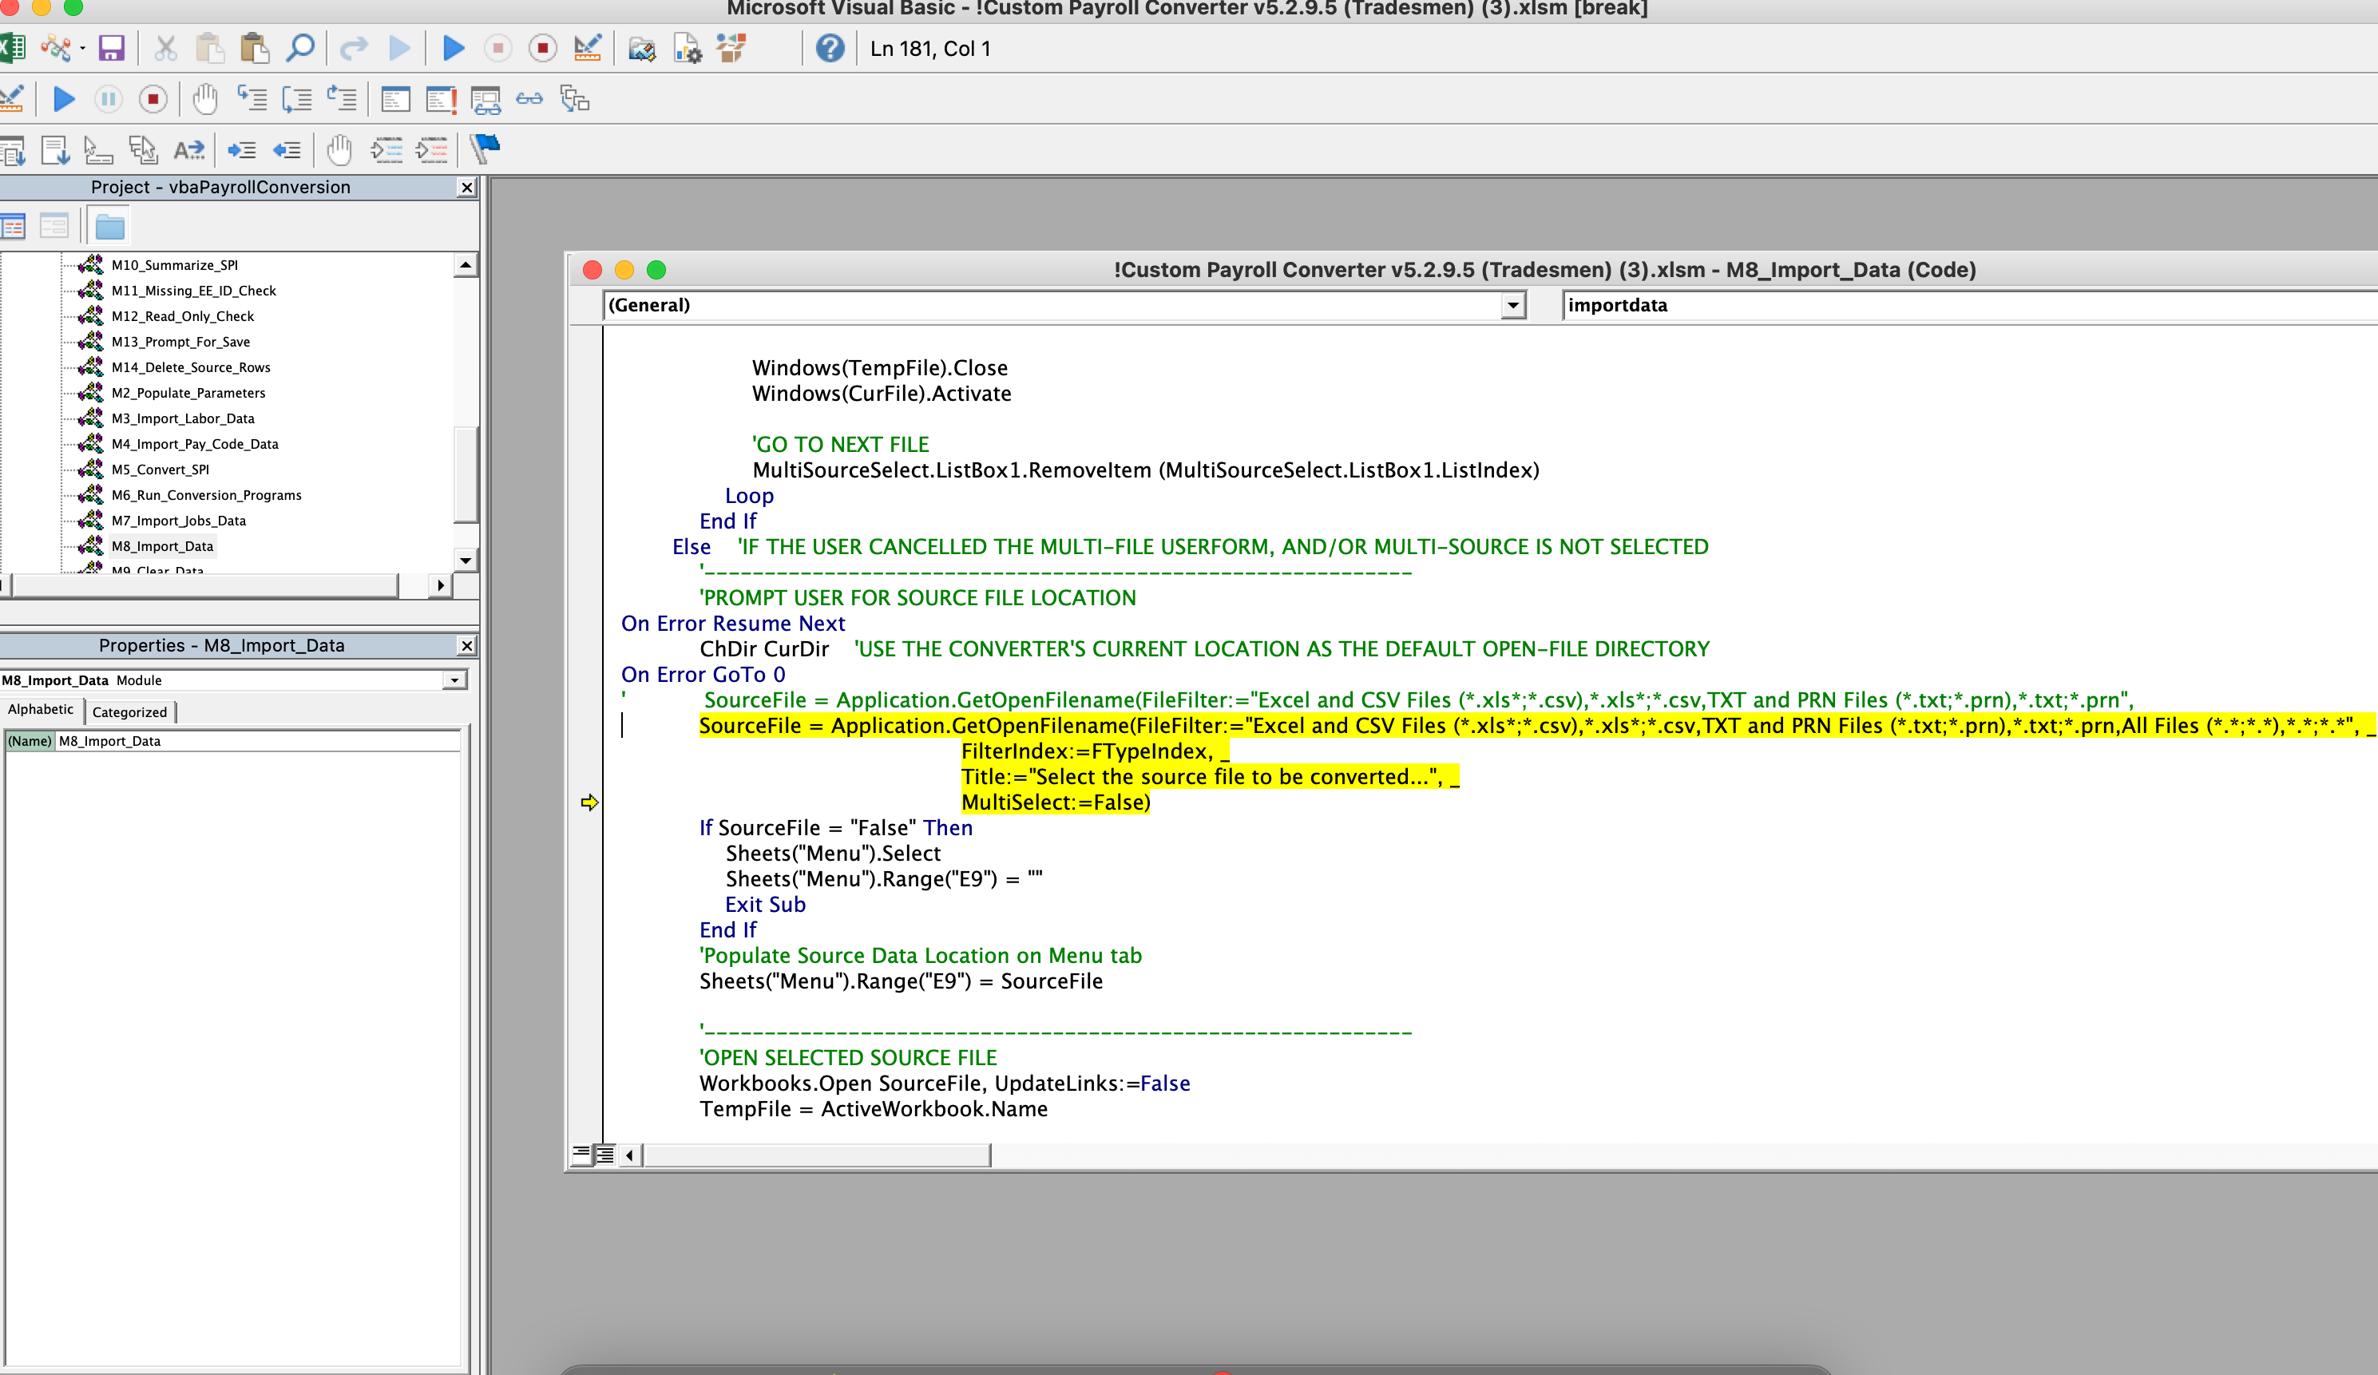This screenshot has width=2378, height=1375.
Task: Select M7_Import_Jobs_Data module in tree
Action: (x=178, y=521)
